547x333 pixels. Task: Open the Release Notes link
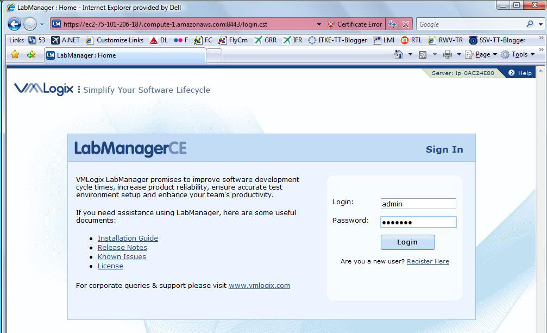tap(122, 248)
